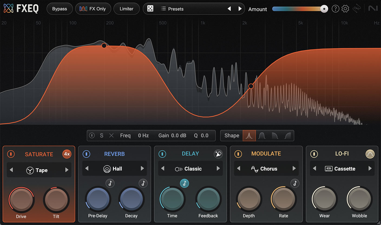Toggle tempo sync note above Time
Image resolution: width=381 pixels, height=225 pixels.
coord(185,183)
